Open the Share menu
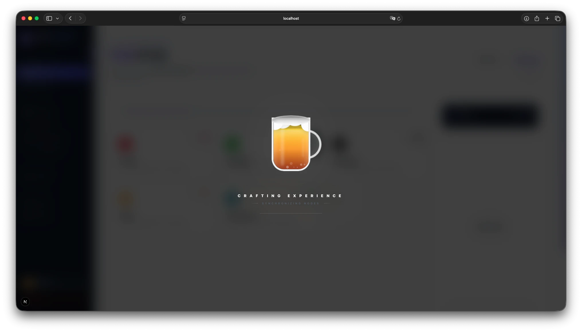 coord(537,18)
